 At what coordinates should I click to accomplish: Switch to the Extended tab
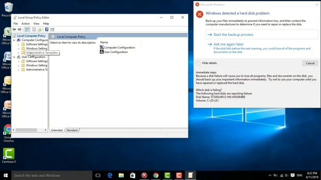(57, 130)
